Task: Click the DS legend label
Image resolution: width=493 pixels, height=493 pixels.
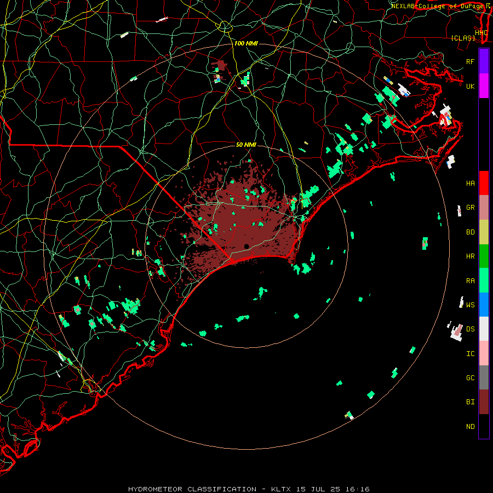Action: tap(470, 329)
